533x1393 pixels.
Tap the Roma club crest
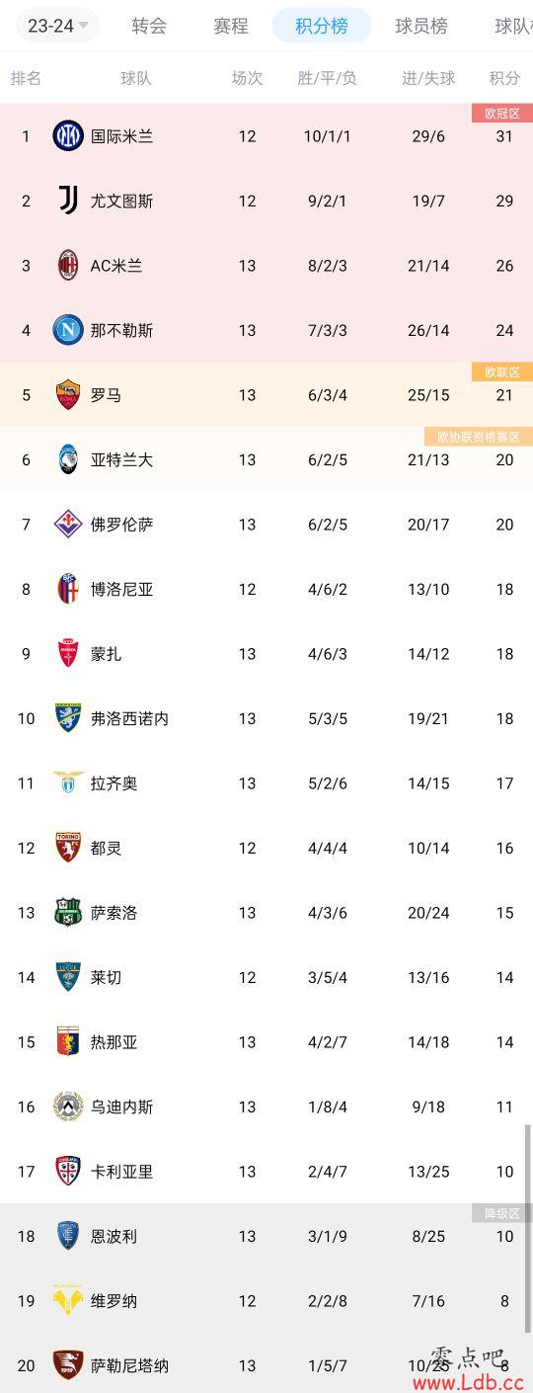pyautogui.click(x=68, y=394)
